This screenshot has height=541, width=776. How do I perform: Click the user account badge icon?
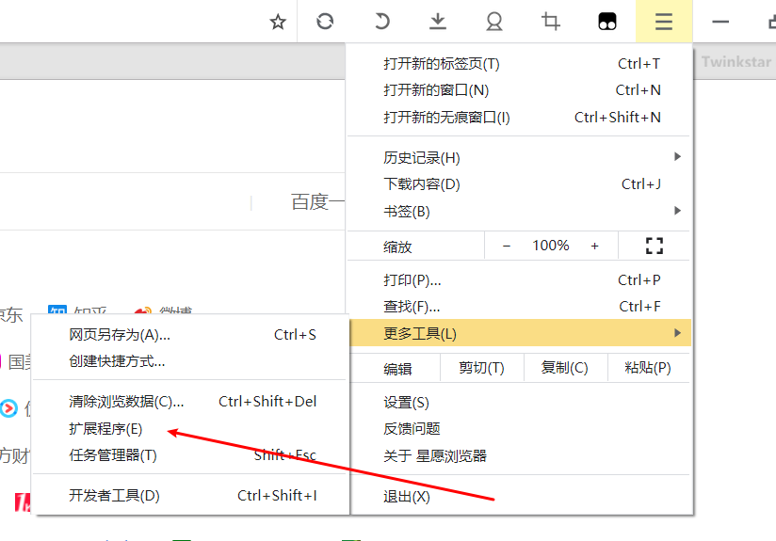click(x=494, y=22)
